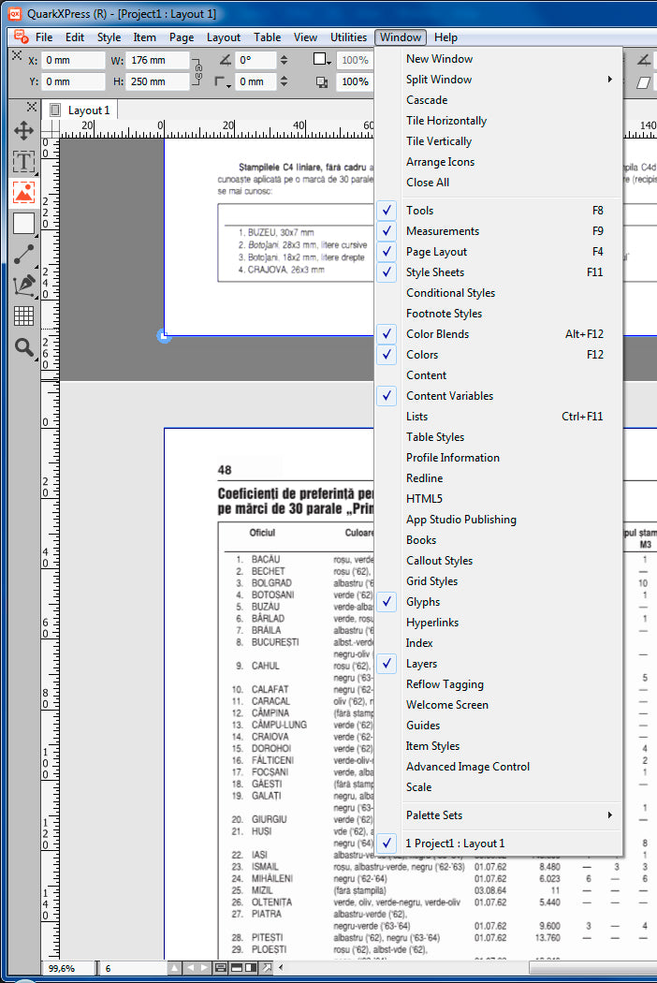
Task: Choose Tile Horizontally from Window menu
Action: [445, 121]
